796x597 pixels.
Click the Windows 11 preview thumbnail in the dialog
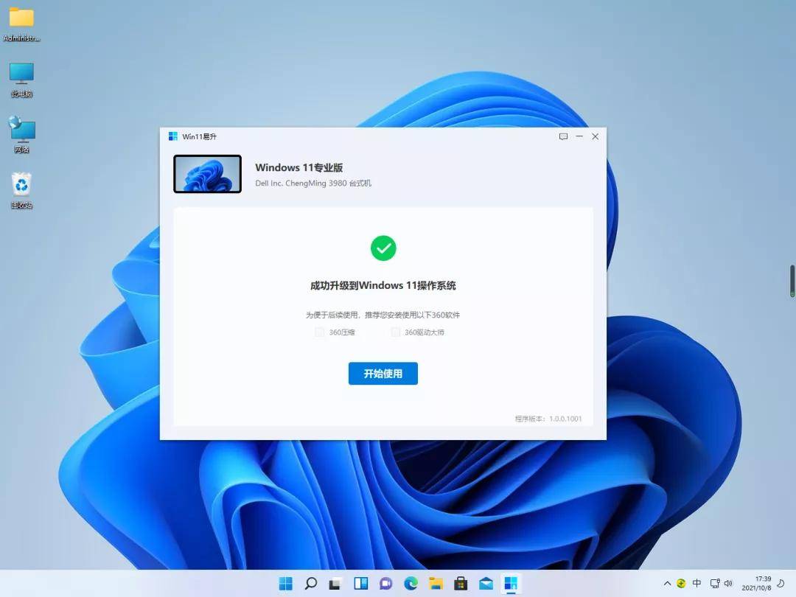tap(207, 174)
